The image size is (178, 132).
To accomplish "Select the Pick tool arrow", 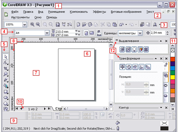I will click(6, 57).
